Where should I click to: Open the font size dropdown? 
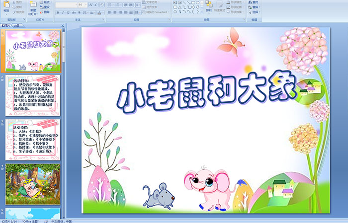(x=85, y=4)
